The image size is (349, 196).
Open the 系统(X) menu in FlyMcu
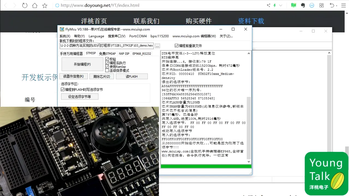[65, 36]
